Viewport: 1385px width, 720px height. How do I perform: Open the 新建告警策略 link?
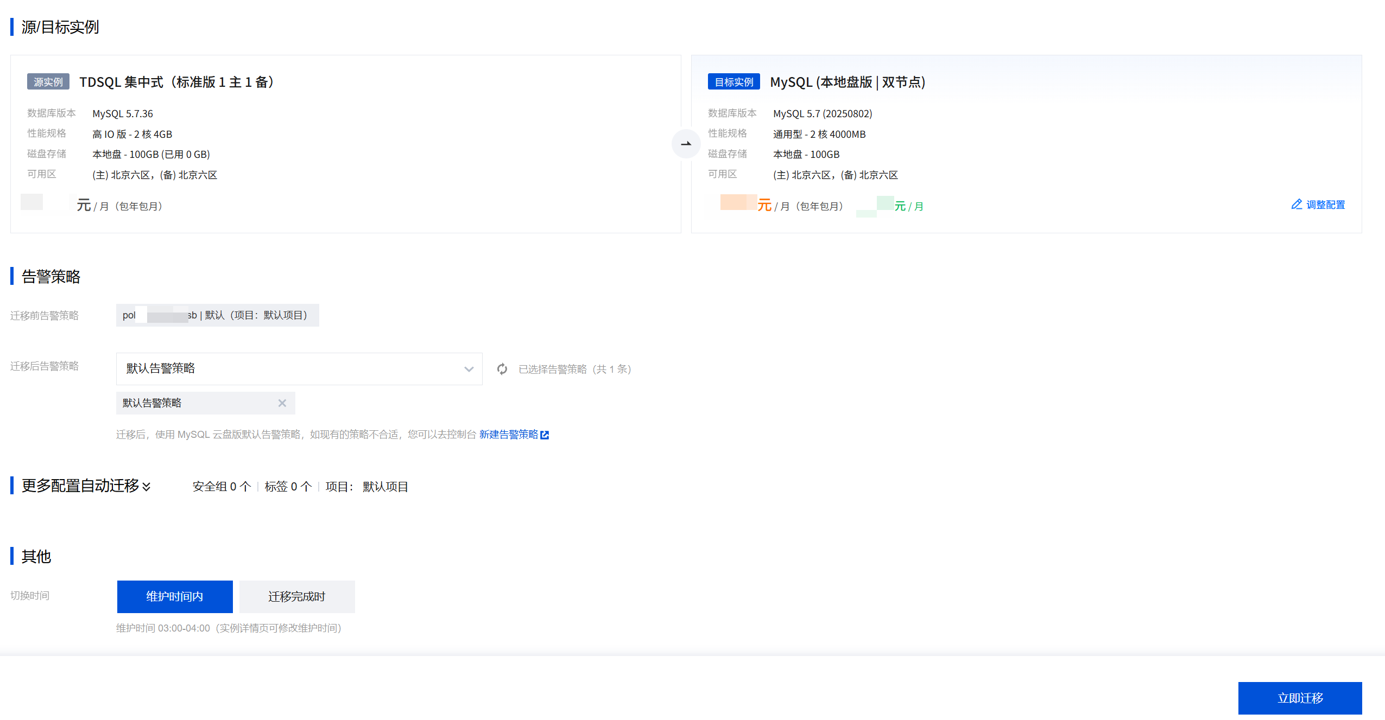coord(508,435)
